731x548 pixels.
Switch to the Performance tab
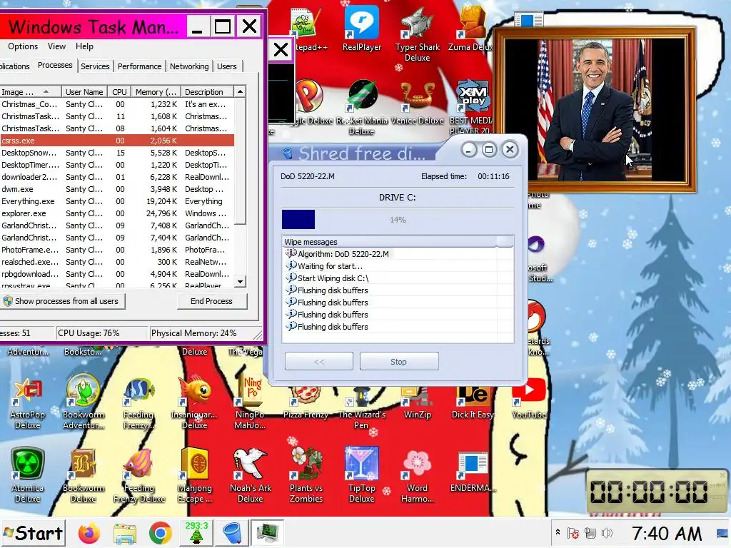pyautogui.click(x=139, y=66)
